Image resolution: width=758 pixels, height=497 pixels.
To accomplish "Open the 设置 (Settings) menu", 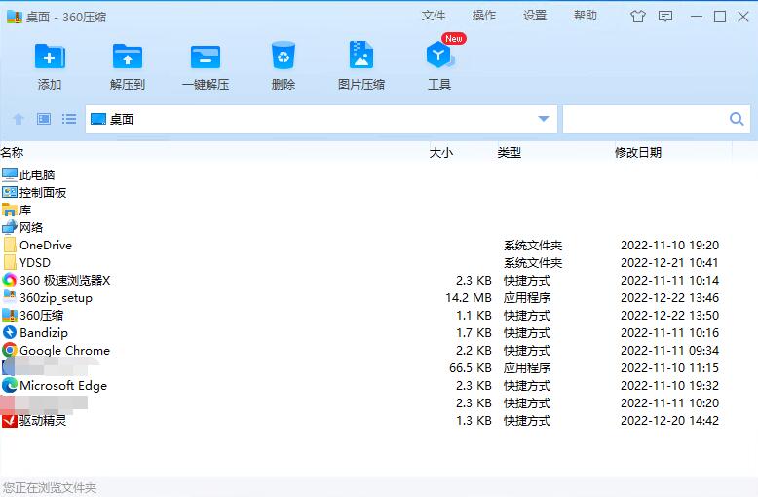I will coord(535,16).
